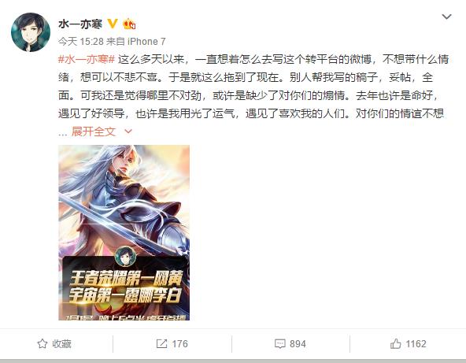Click the star favorite icon

(x=43, y=343)
